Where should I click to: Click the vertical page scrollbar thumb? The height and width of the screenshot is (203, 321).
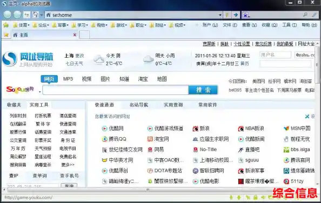[318, 65]
